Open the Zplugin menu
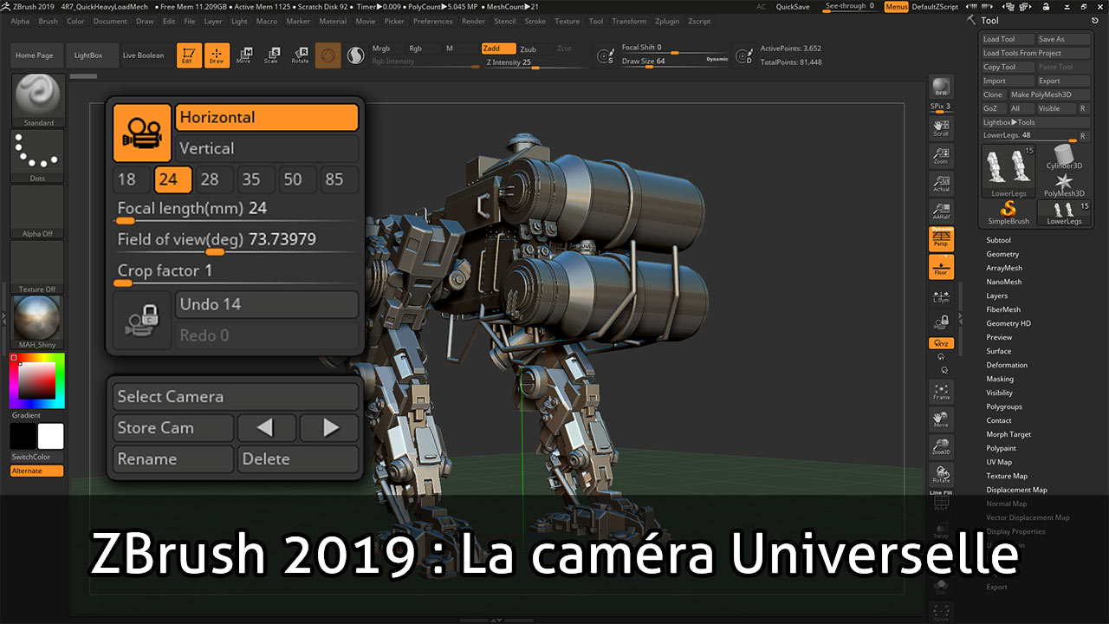Screen dimensions: 1109x624 [667, 21]
